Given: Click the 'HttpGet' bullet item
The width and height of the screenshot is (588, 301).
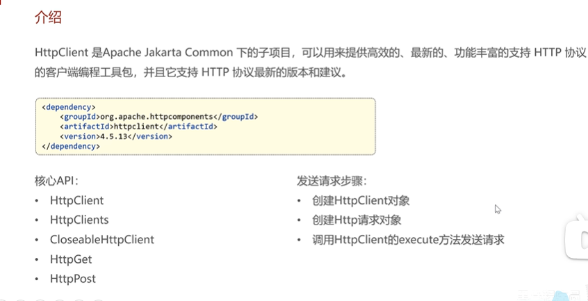Looking at the screenshot, I should (x=71, y=259).
